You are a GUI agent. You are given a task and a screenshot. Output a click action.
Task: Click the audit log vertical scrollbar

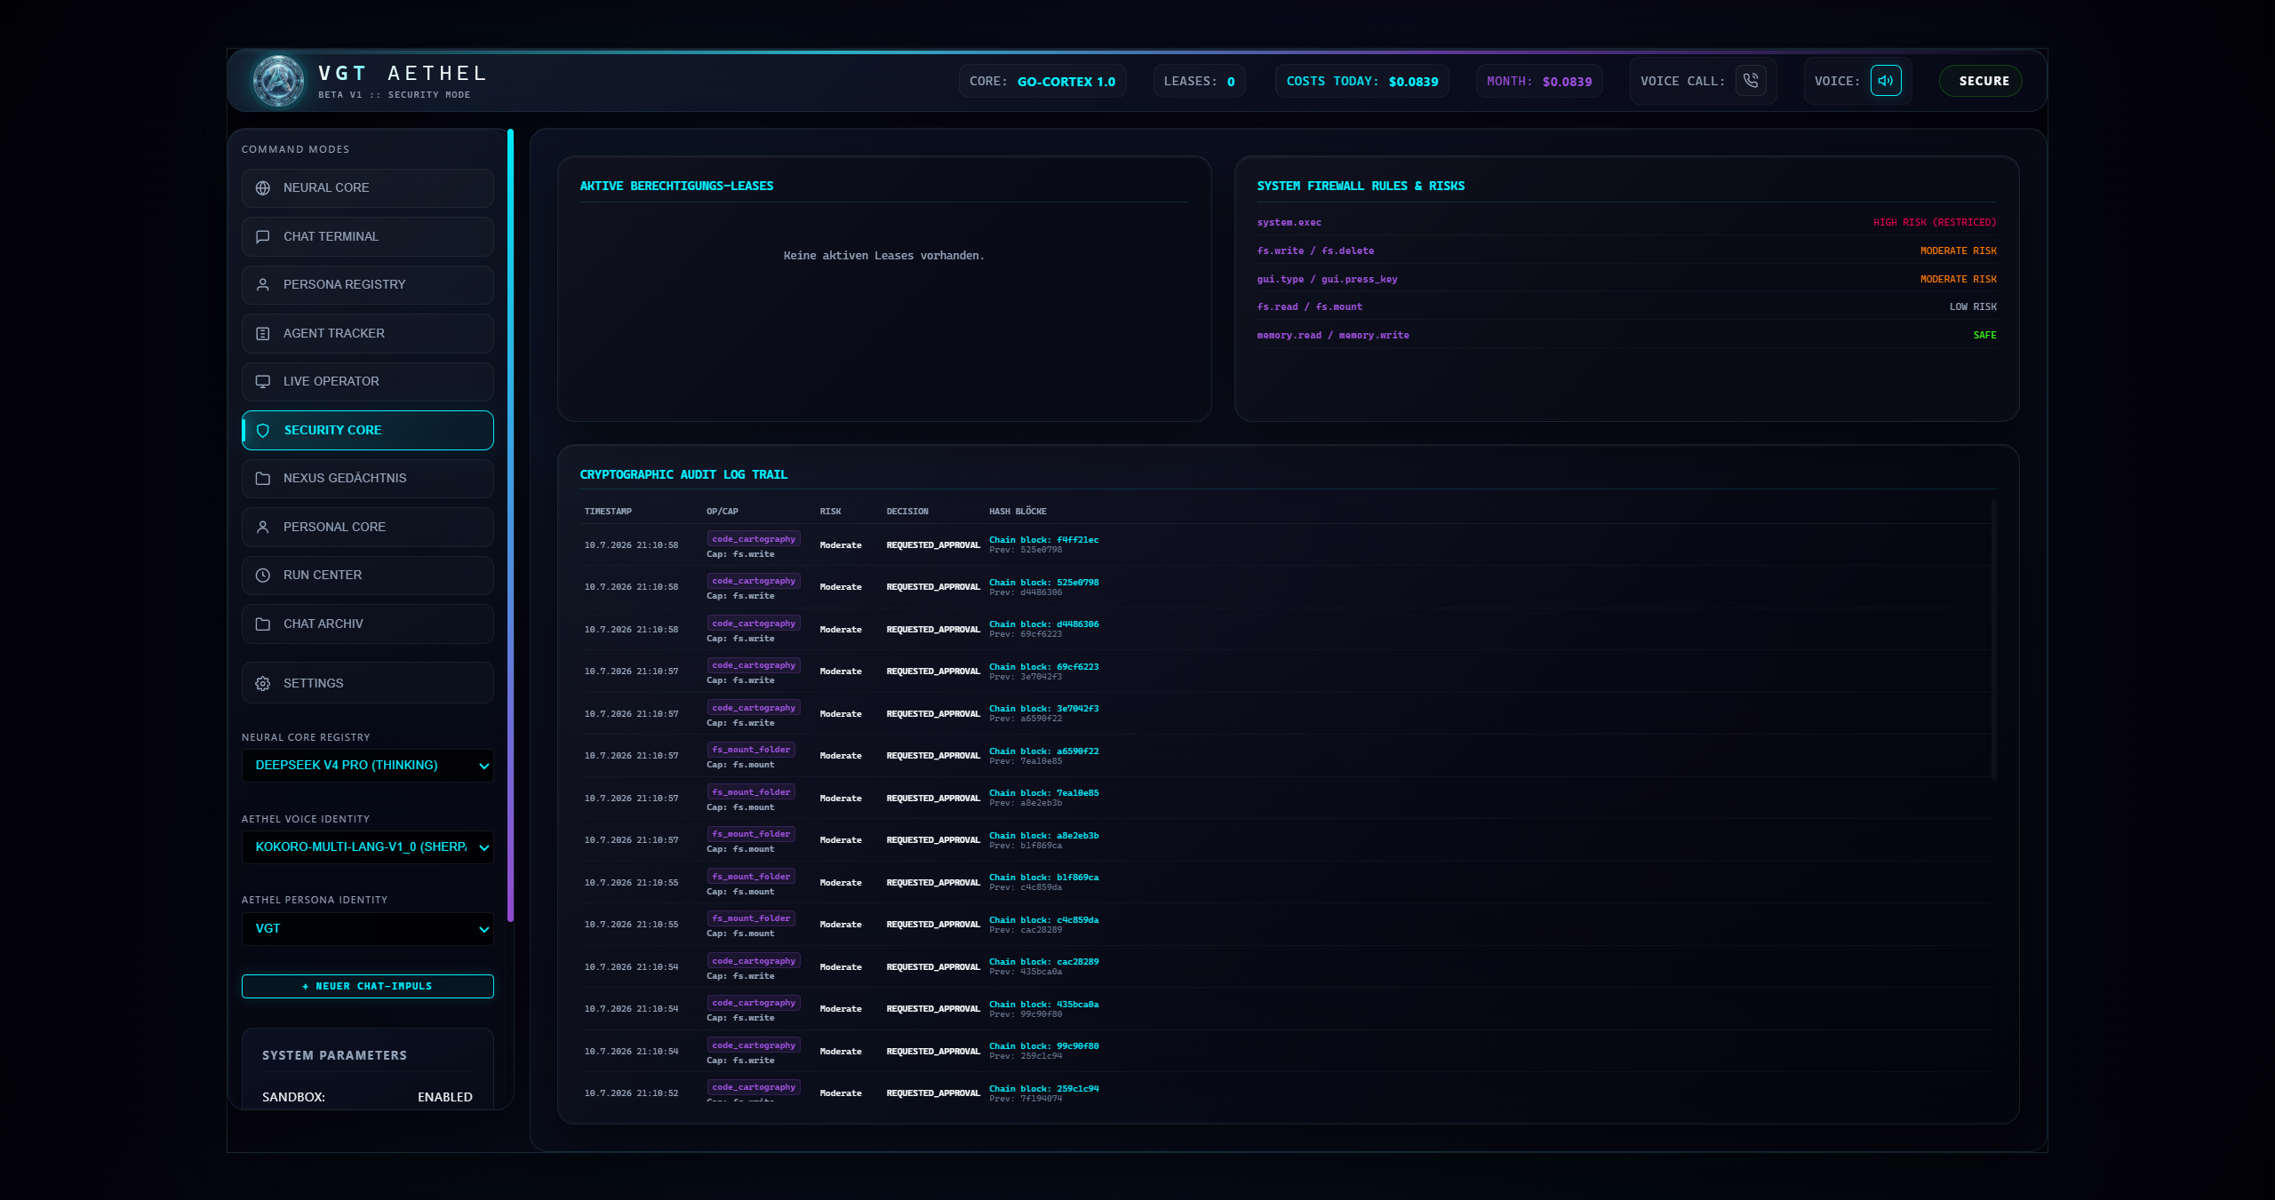click(1994, 640)
